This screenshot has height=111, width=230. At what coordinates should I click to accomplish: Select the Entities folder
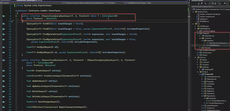click(x=209, y=86)
